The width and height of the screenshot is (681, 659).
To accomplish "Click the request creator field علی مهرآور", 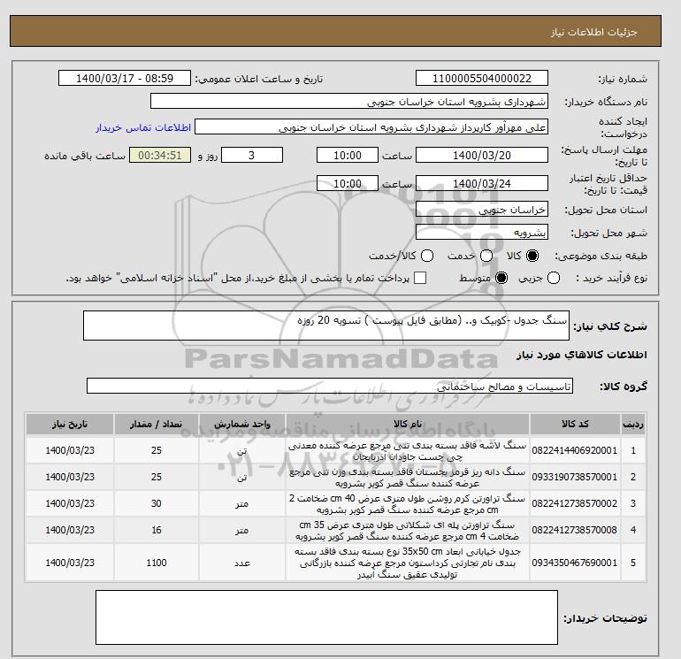I will coord(371,127).
